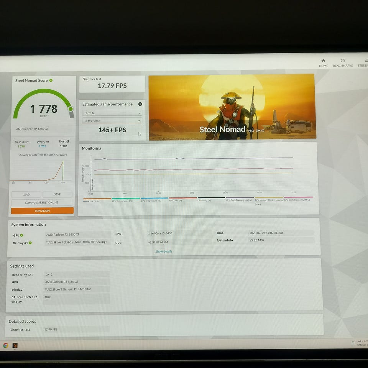Click GUI version v2.32.8874 s64
This screenshot has width=368, height=368.
[179, 242]
